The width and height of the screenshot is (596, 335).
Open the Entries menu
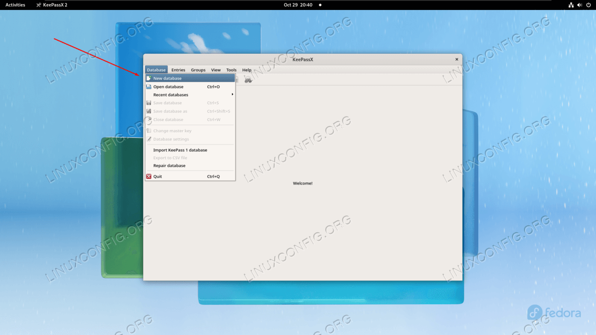point(178,70)
